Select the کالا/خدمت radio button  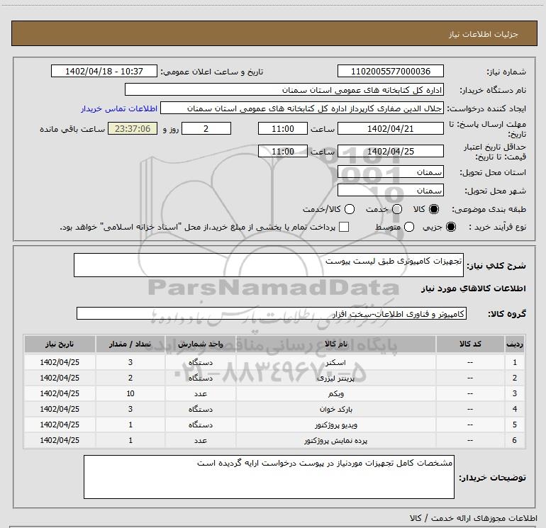click(350, 209)
